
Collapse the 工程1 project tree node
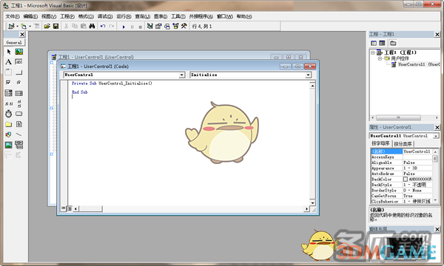pos(373,52)
